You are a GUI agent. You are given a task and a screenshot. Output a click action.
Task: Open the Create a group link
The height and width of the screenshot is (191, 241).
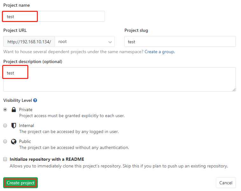[x=160, y=52]
